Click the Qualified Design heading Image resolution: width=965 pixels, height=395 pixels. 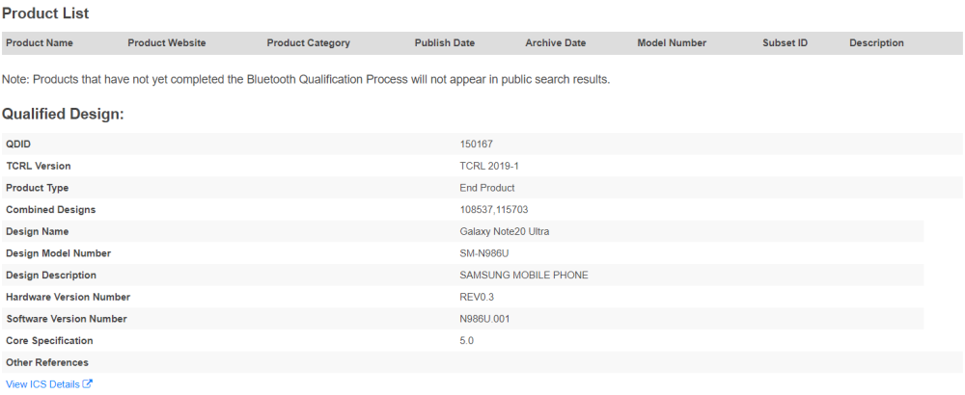point(63,114)
